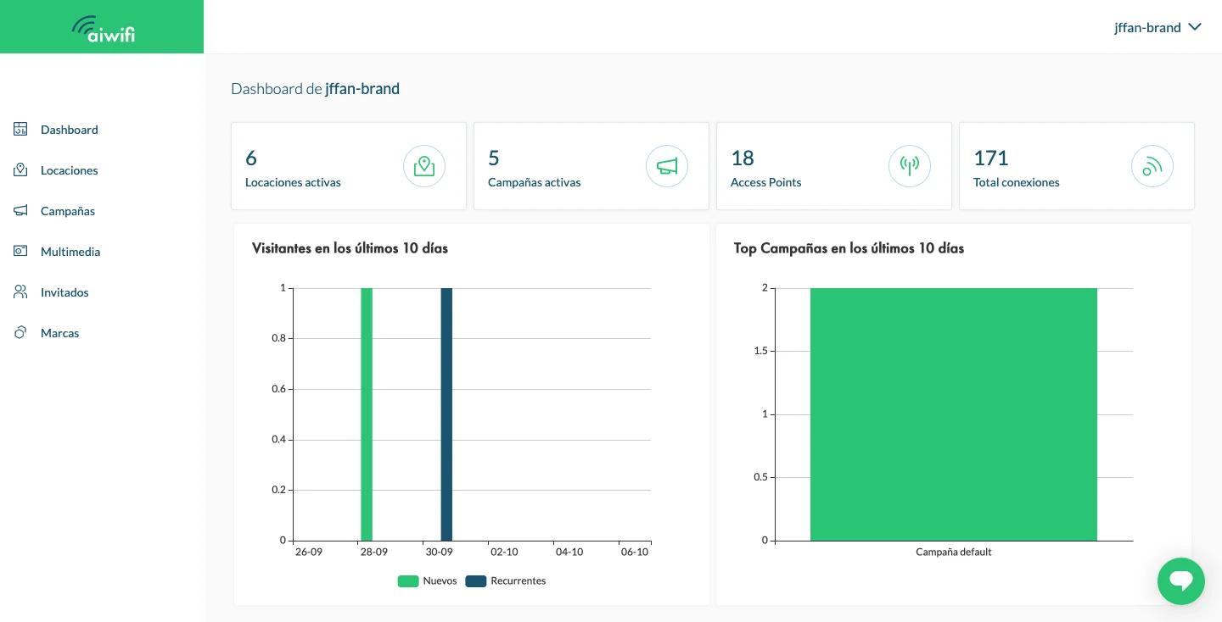
Task: Click the Access Points antenna icon
Action: [909, 166]
